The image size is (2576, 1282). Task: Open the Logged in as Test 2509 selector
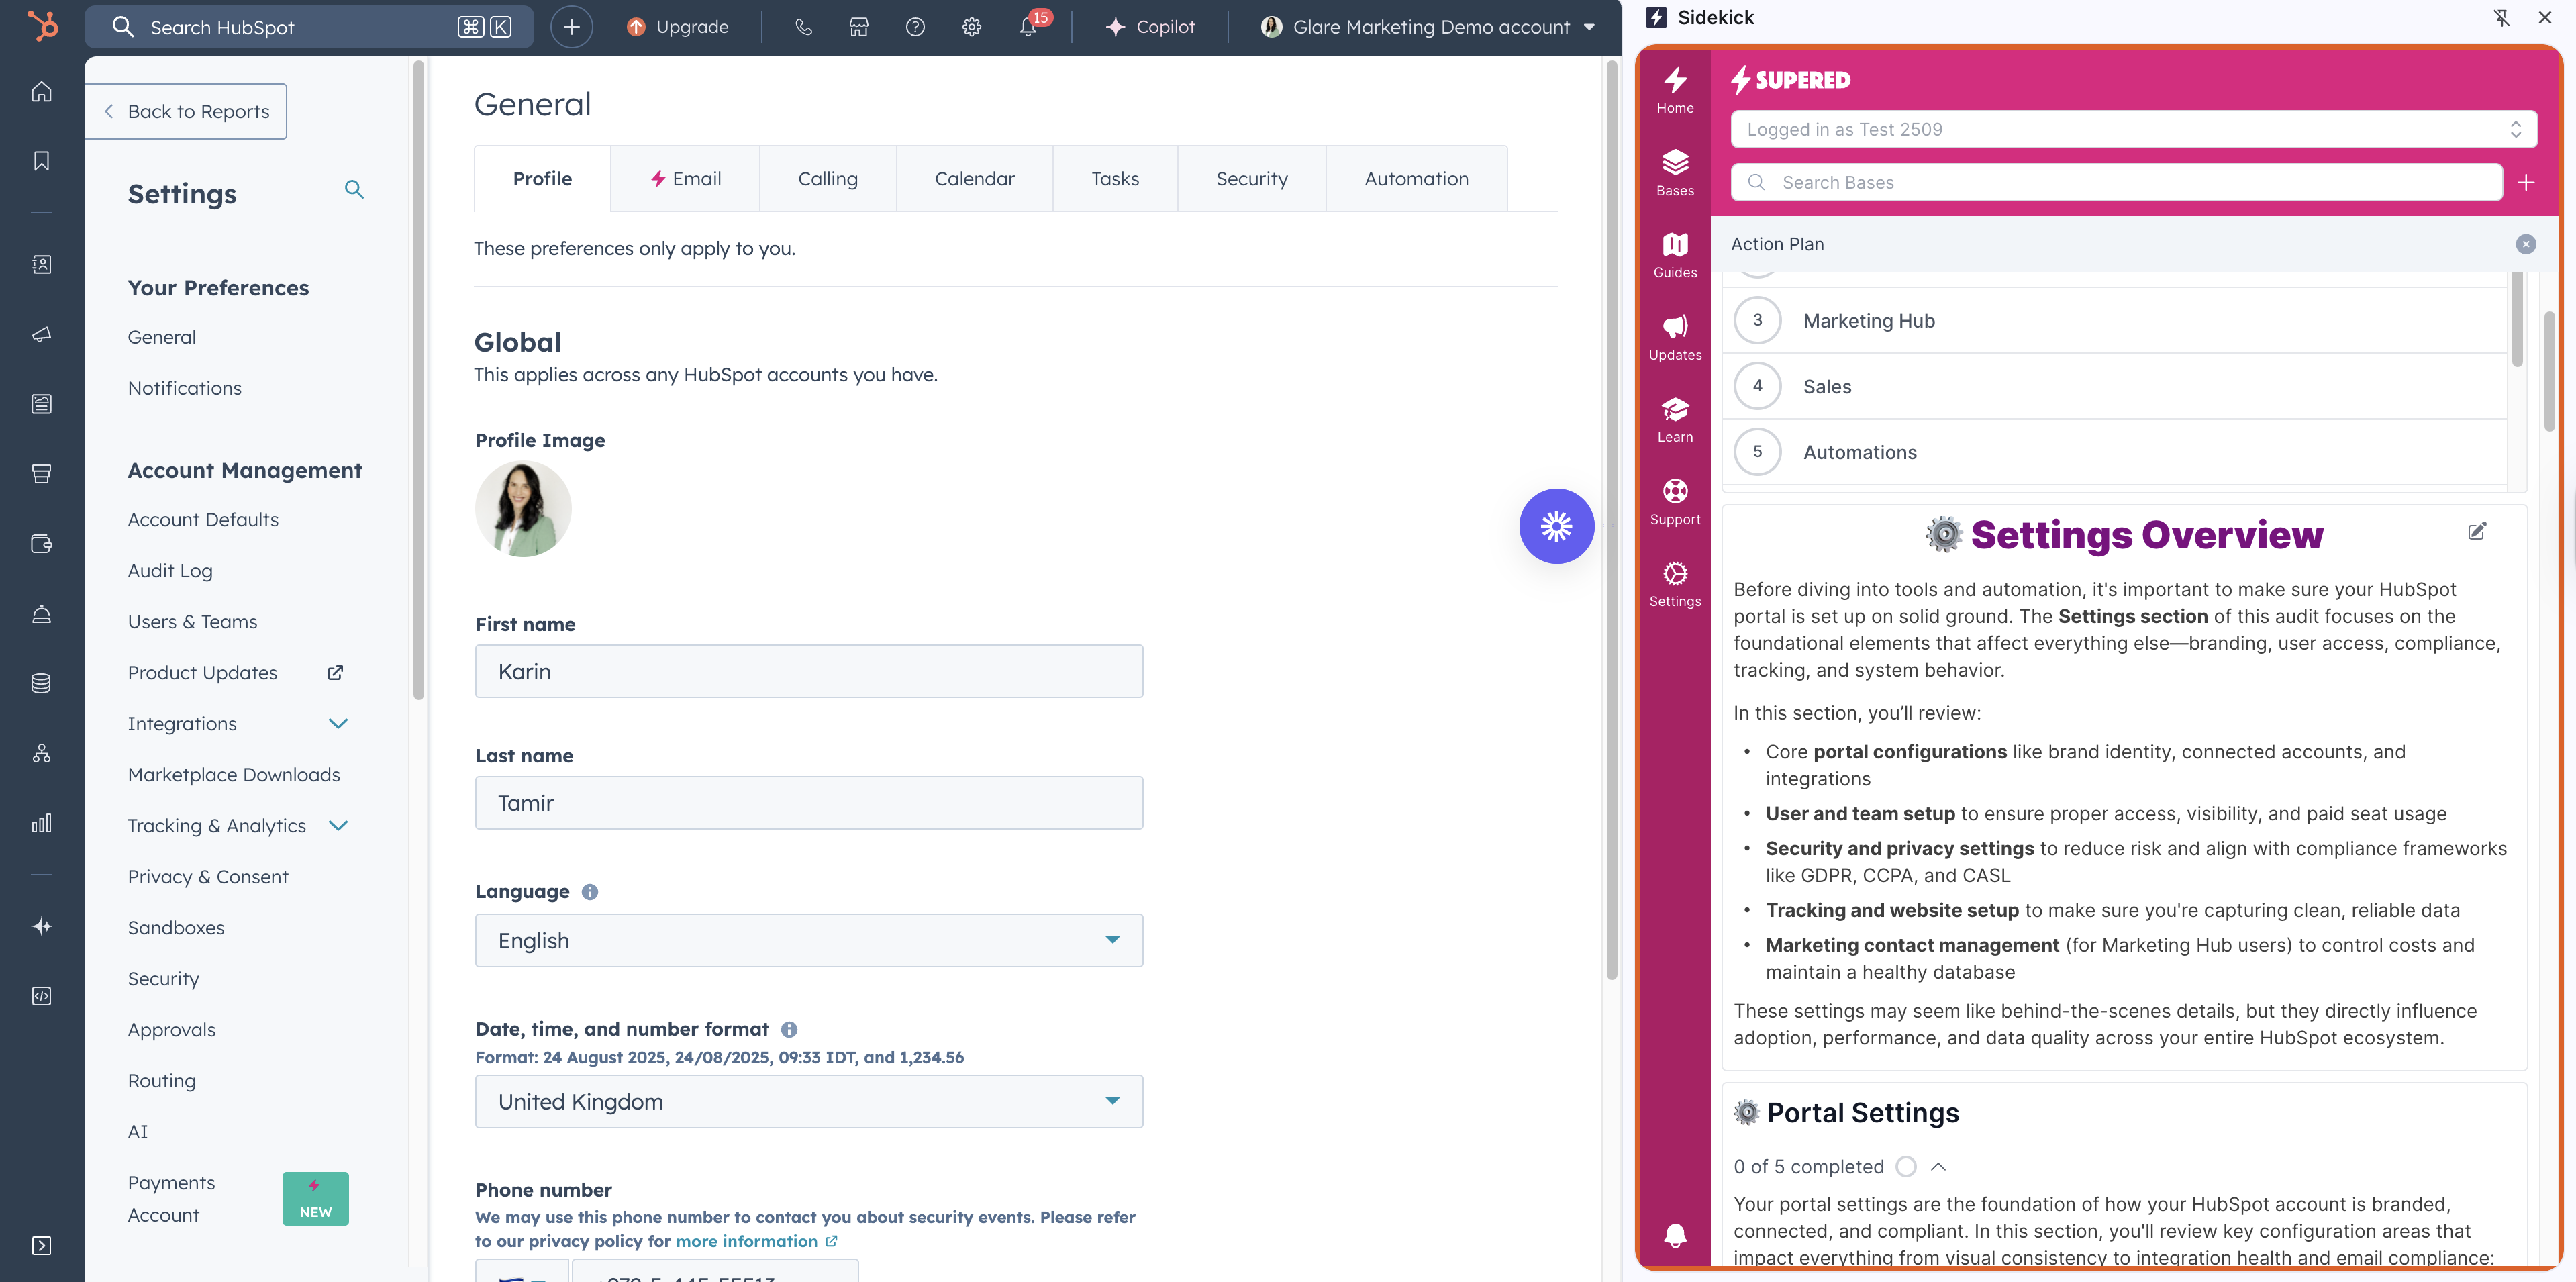[2133, 129]
